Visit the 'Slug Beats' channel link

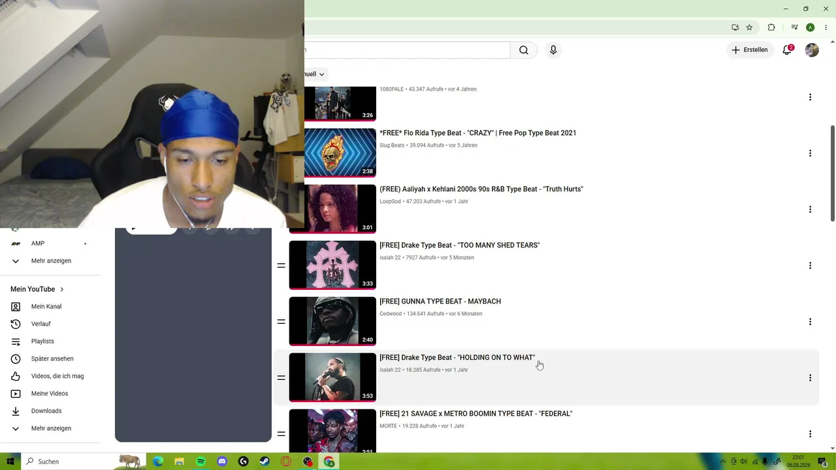392,146
